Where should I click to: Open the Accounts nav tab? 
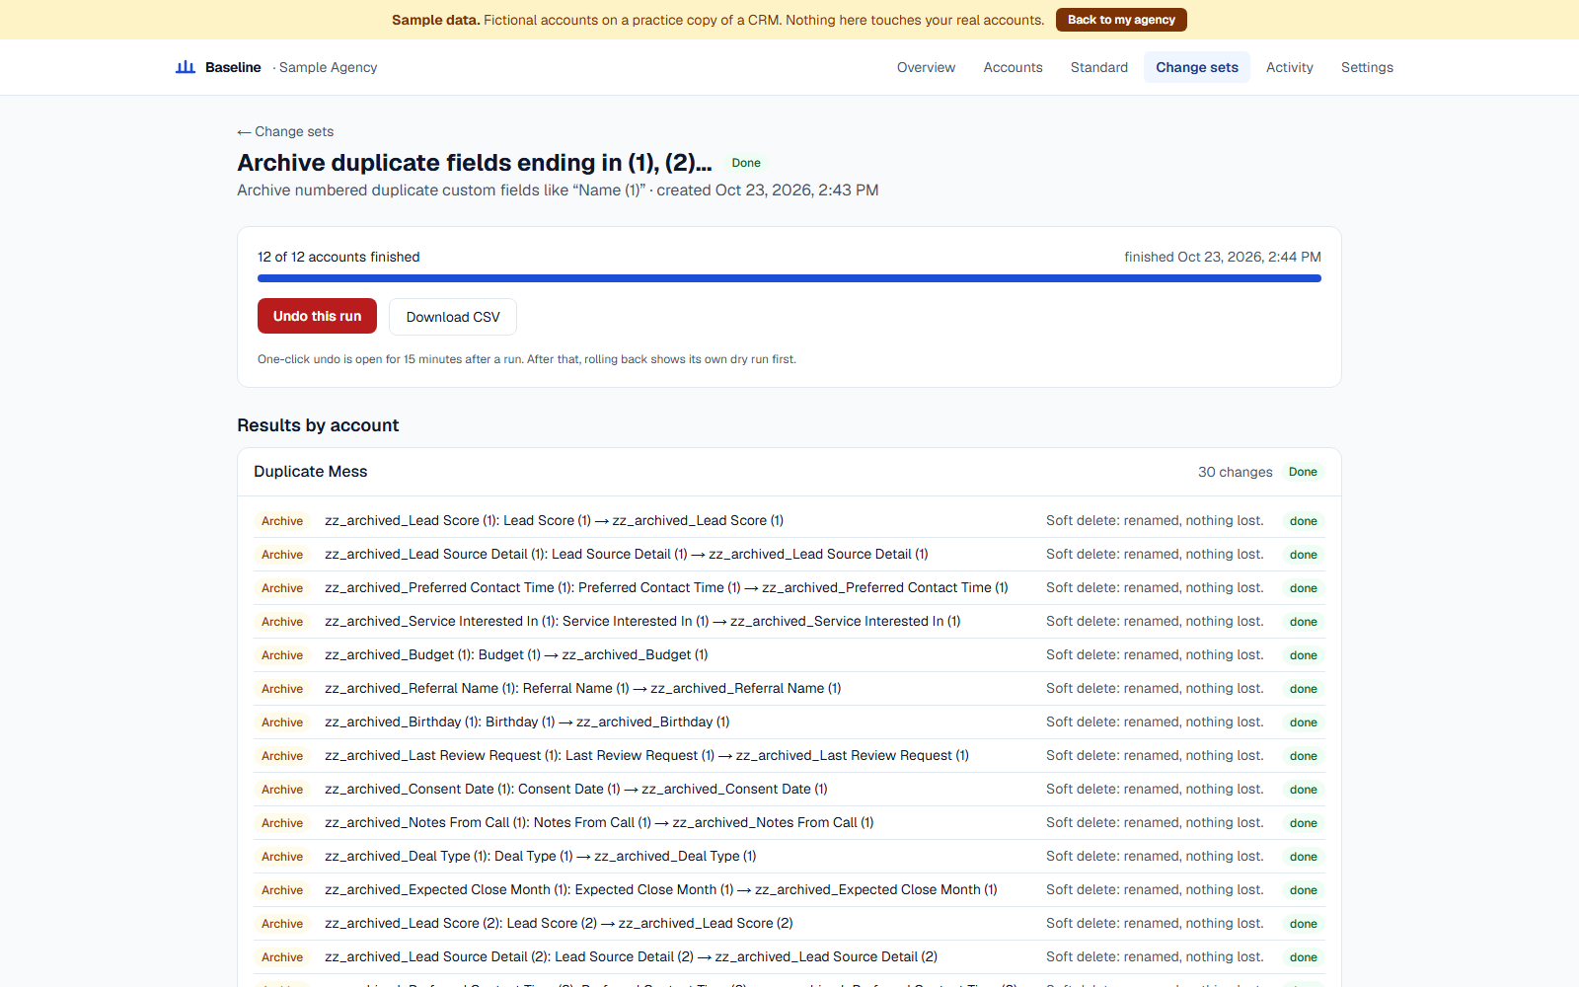(x=1013, y=67)
